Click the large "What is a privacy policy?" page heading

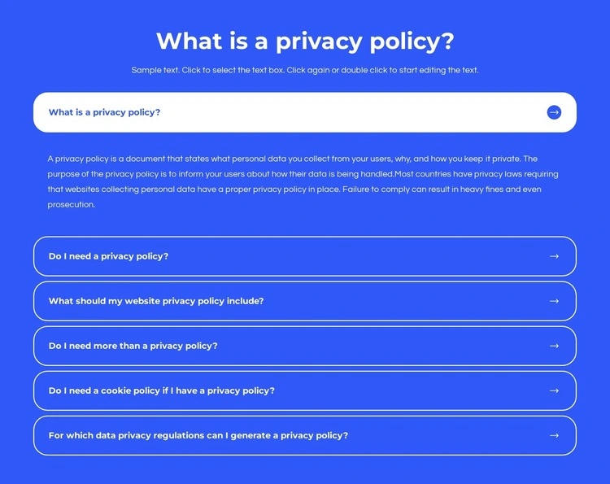click(305, 41)
